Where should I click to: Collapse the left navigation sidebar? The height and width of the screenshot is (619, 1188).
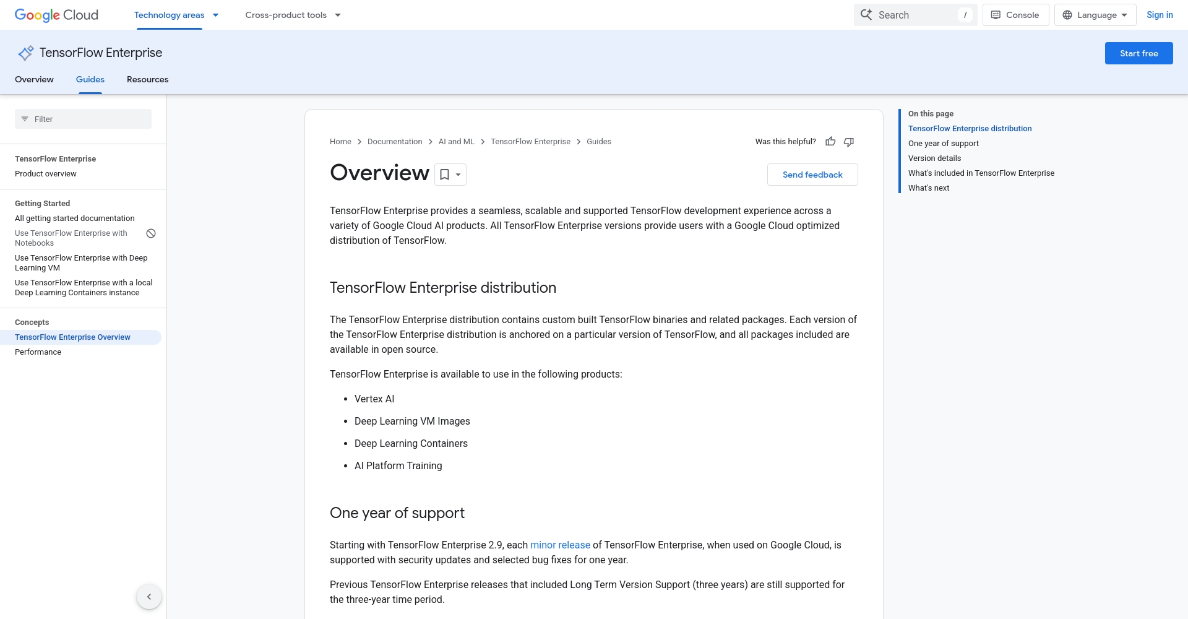[149, 597]
